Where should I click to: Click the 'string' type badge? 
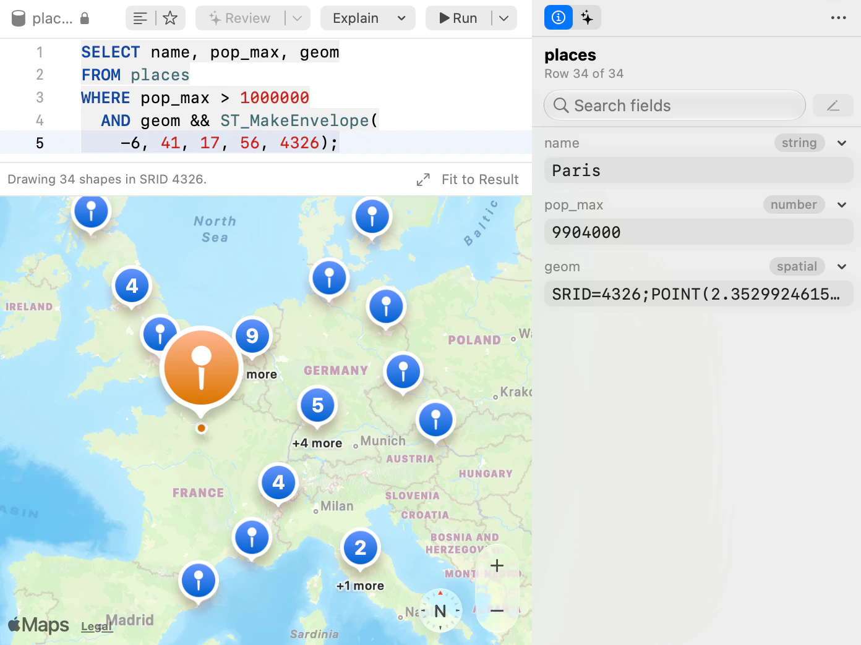coord(799,143)
